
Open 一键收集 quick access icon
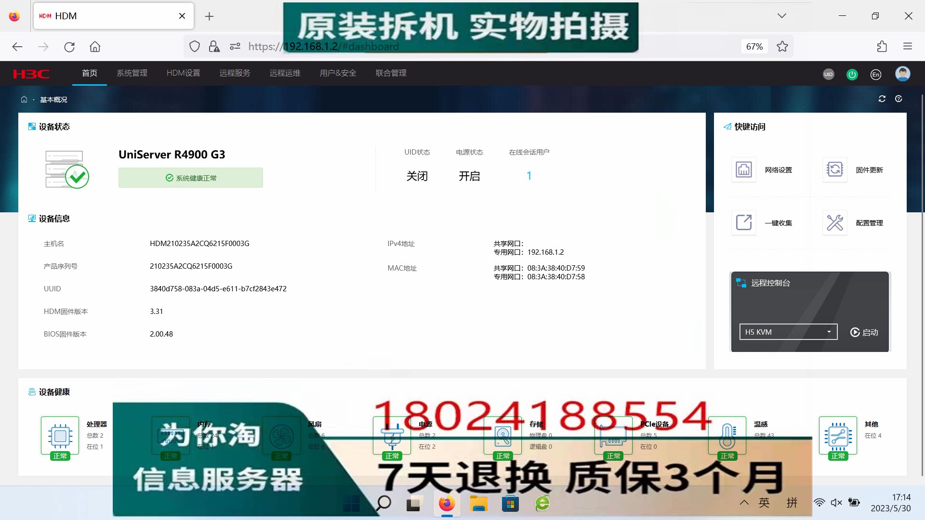744,222
